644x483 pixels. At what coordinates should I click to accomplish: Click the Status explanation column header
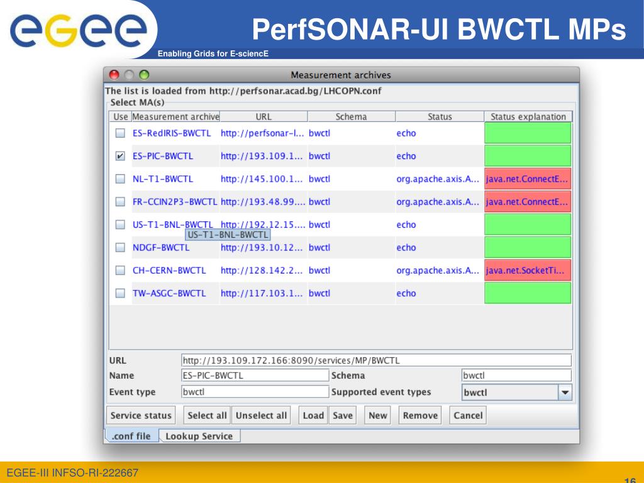coord(528,116)
